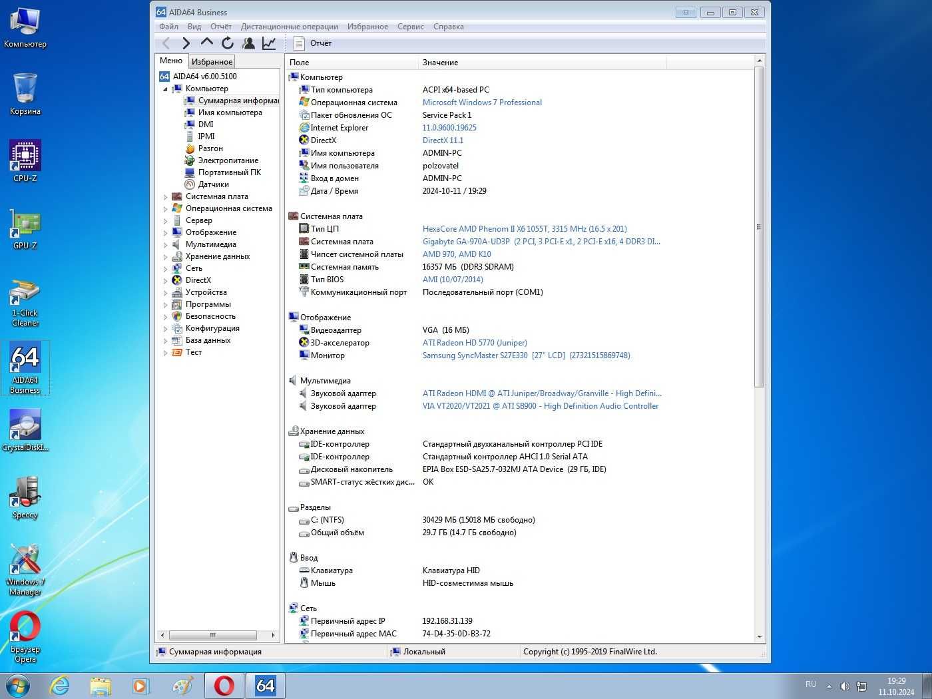This screenshot has height=699, width=932.
Task: Click the Up level arrow toolbar icon
Action: (207, 43)
